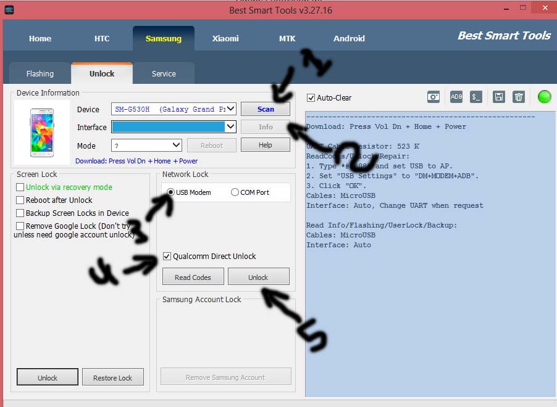Click the app icon in the title bar
This screenshot has height=407, width=557.
[x=9, y=10]
